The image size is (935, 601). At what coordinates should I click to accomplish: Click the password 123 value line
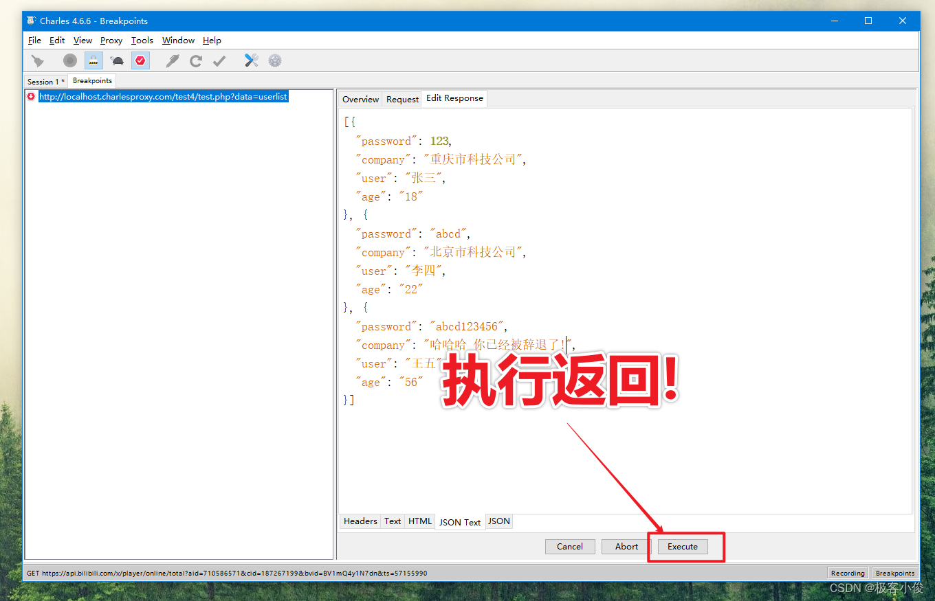coord(403,141)
